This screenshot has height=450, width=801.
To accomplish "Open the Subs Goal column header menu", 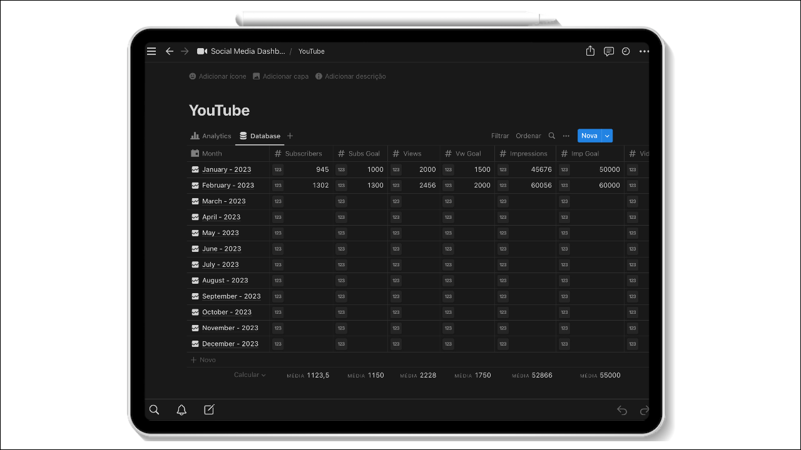I will [x=360, y=153].
